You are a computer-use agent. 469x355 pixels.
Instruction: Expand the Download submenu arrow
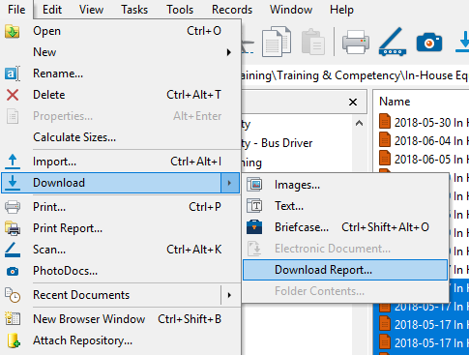click(229, 183)
